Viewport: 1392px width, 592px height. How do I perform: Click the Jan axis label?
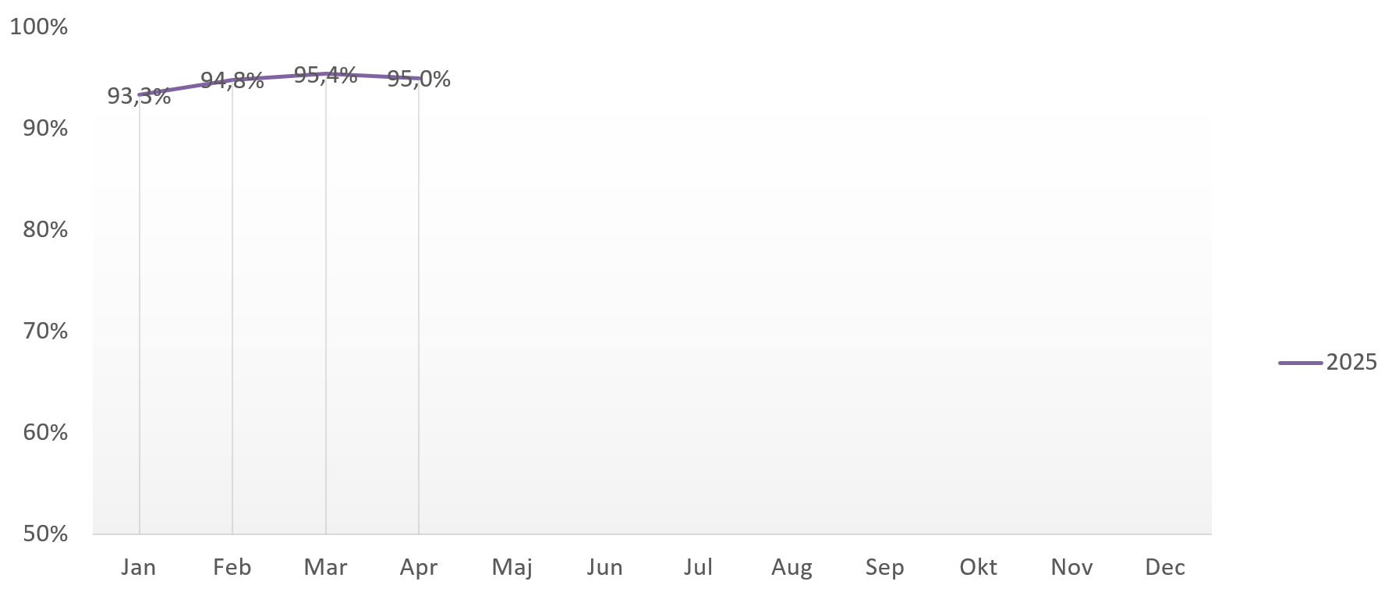pyautogui.click(x=139, y=567)
